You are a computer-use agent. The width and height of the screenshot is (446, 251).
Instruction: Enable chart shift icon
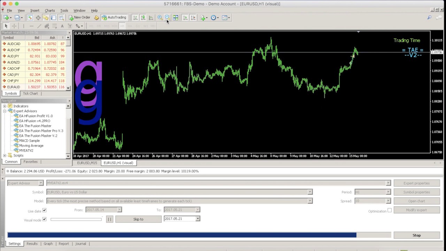[193, 17]
